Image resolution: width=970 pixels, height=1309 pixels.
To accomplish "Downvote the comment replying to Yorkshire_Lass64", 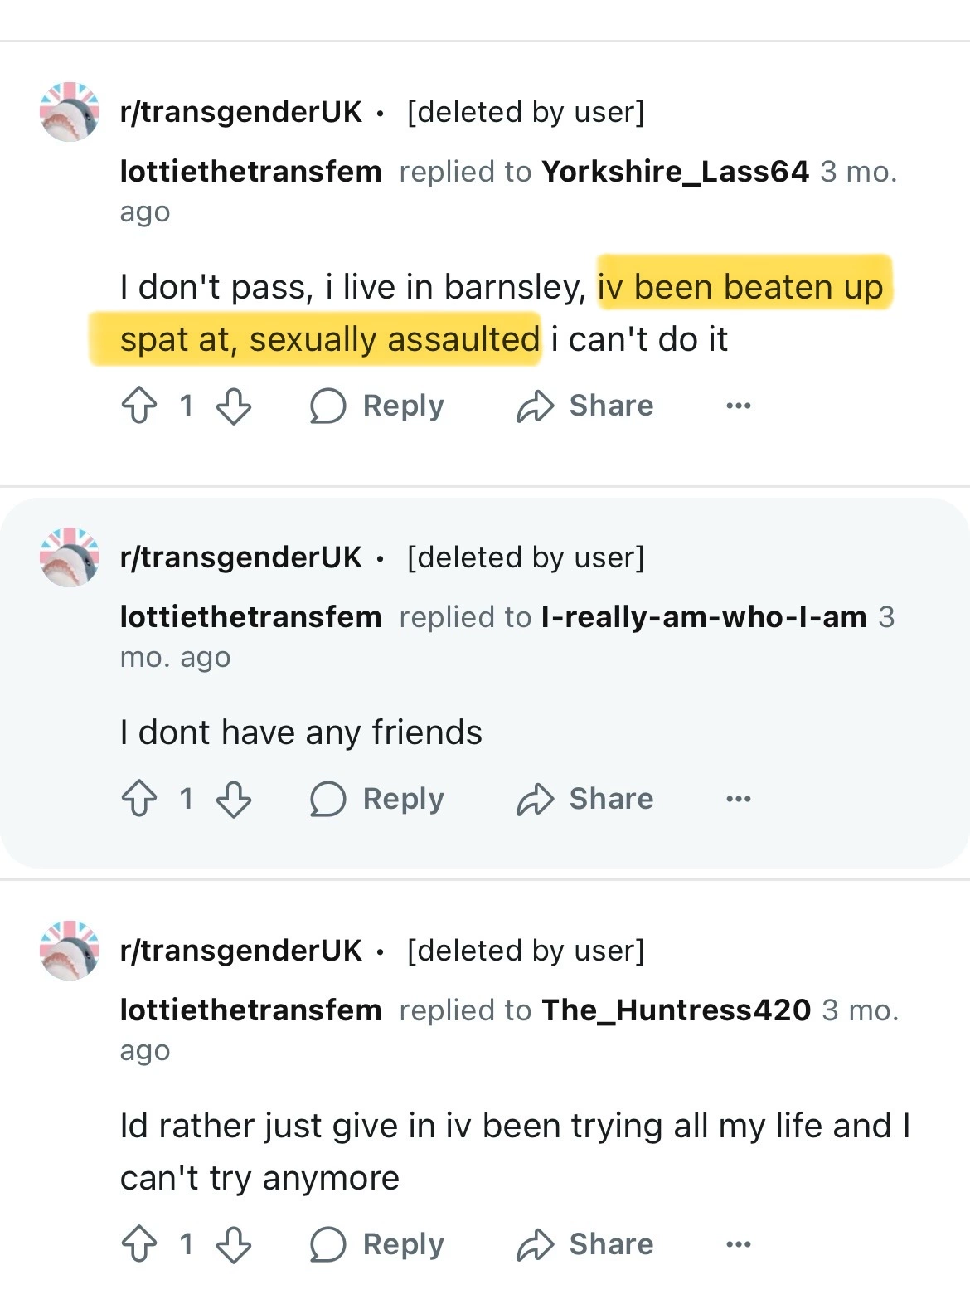I will pos(233,406).
